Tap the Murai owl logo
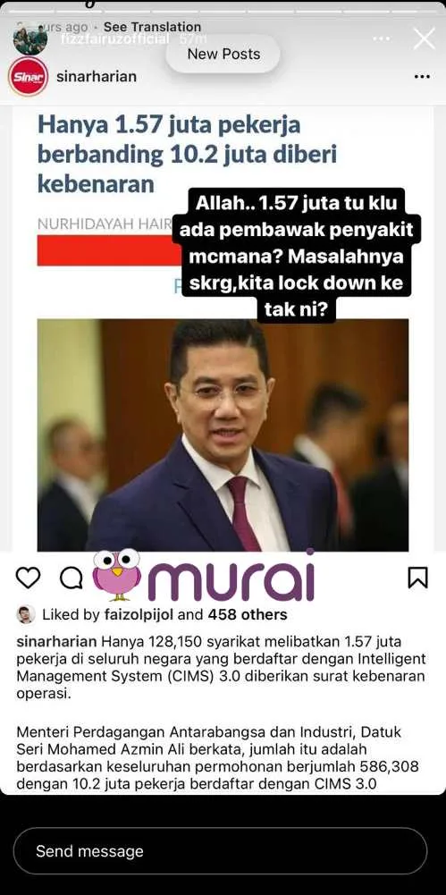 [x=116, y=574]
